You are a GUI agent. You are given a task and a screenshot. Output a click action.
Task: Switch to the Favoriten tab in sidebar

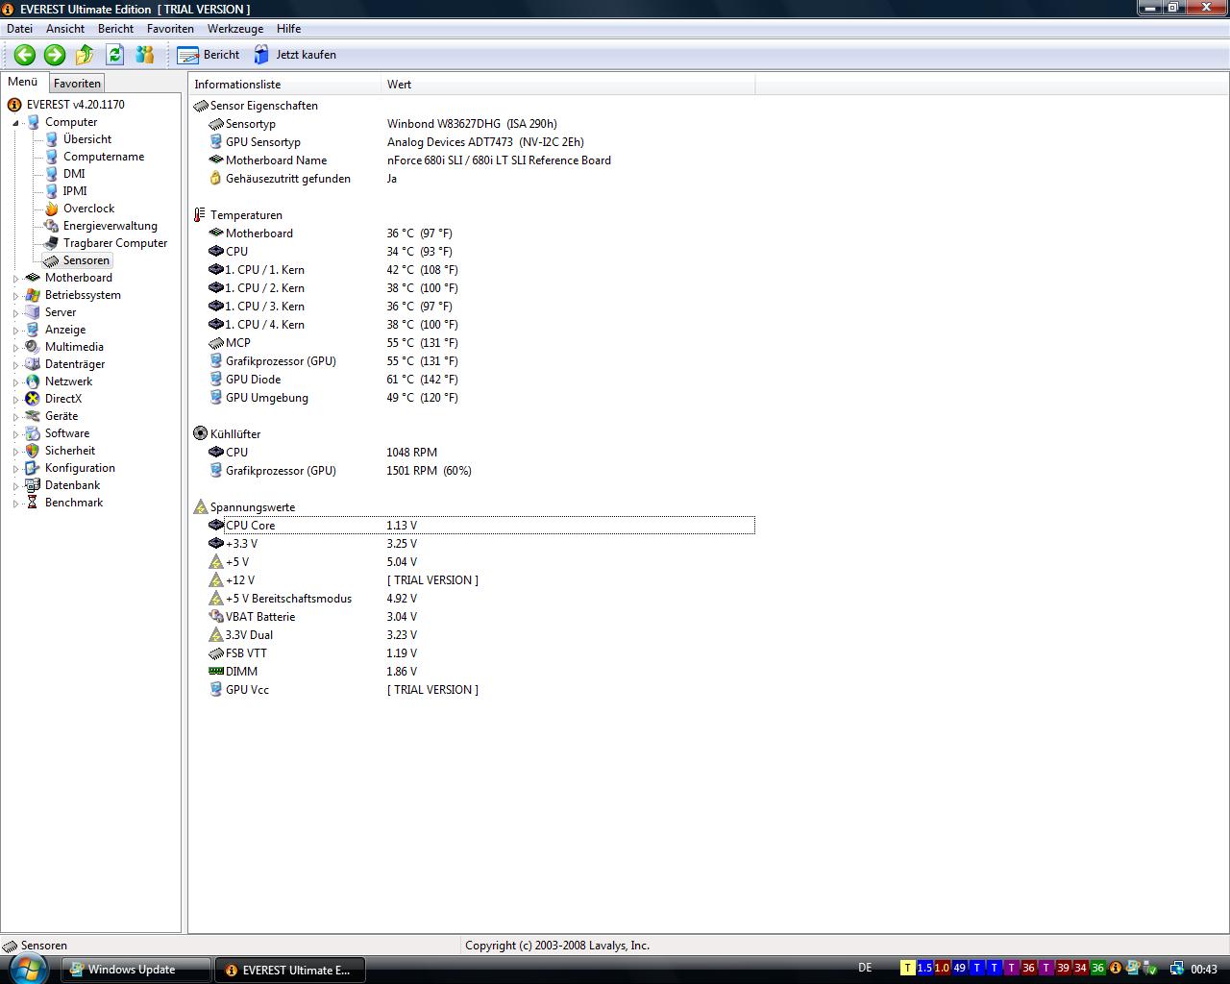click(77, 84)
